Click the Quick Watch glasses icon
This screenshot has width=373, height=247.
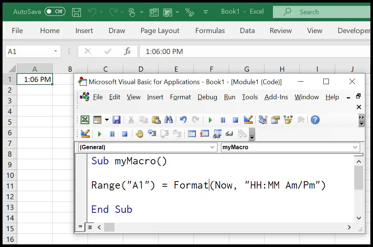point(229,134)
